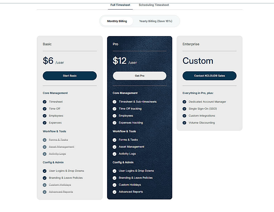Click check icon next to Time Off tracking
Viewport: 274px width, 212px height.
(x=114, y=109)
